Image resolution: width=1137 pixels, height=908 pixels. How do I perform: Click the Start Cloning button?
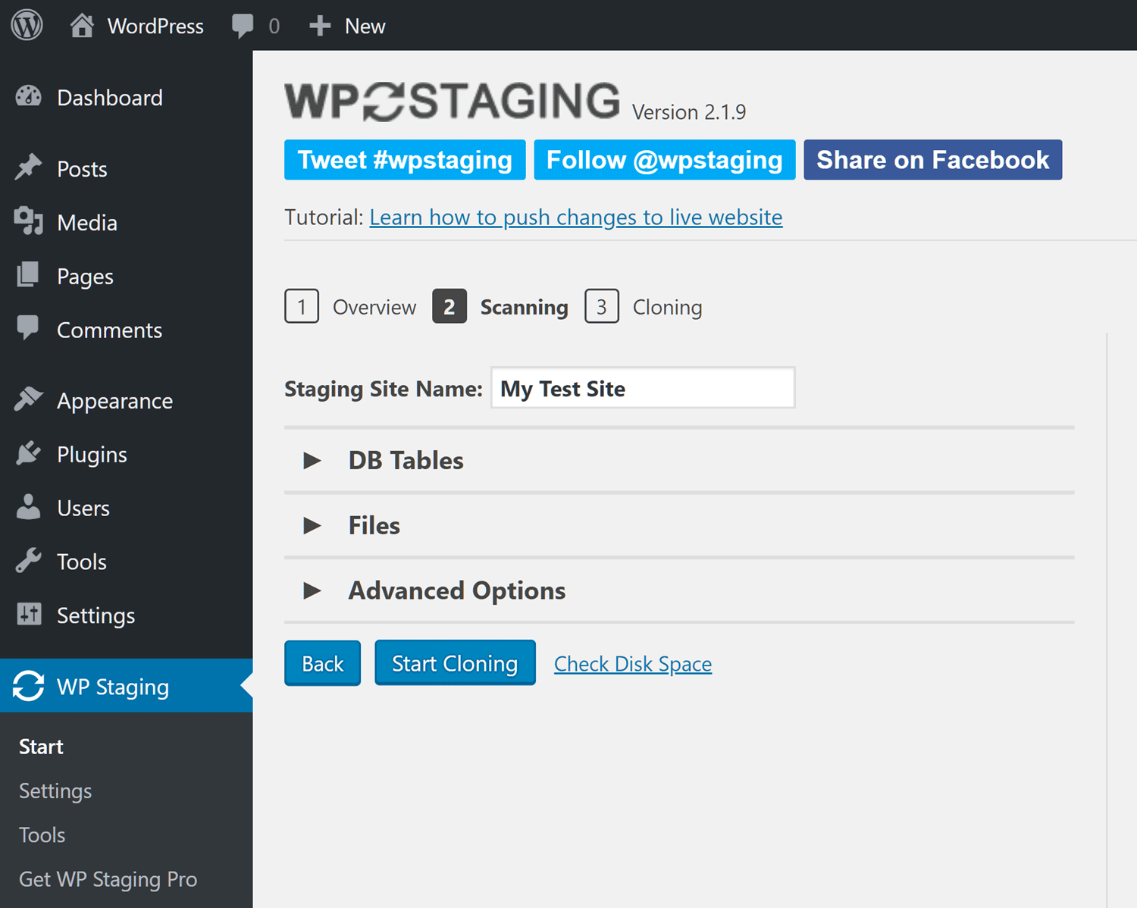pyautogui.click(x=455, y=663)
